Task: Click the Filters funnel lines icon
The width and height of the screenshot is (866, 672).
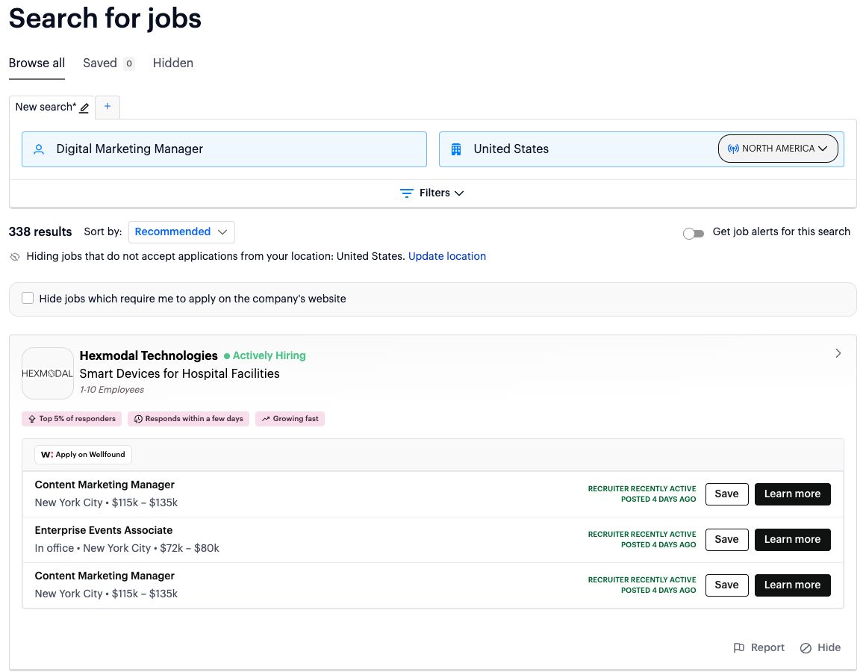Action: coord(406,193)
